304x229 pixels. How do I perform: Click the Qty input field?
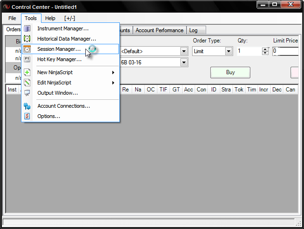[249, 51]
